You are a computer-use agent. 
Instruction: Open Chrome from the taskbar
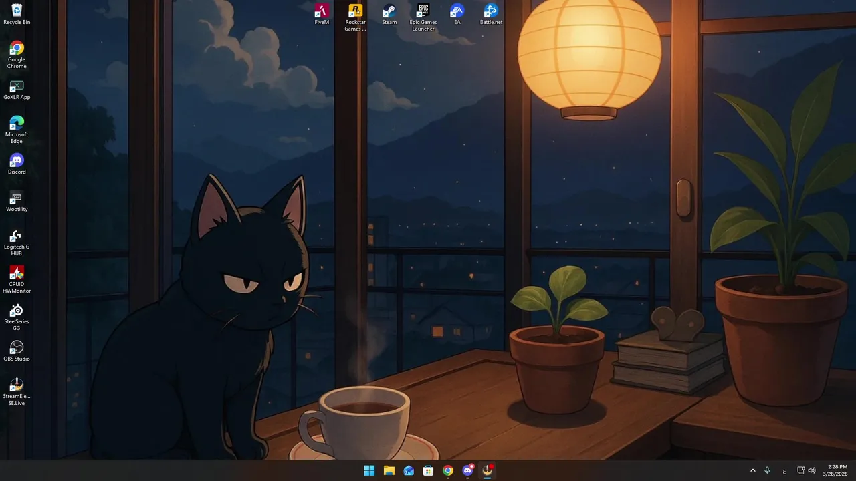(x=448, y=470)
